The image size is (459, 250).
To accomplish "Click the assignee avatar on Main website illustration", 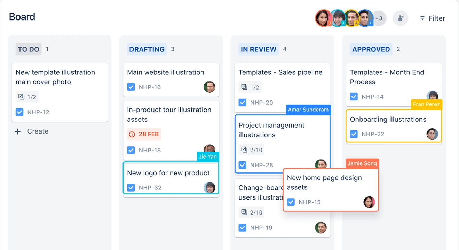I will [x=209, y=87].
